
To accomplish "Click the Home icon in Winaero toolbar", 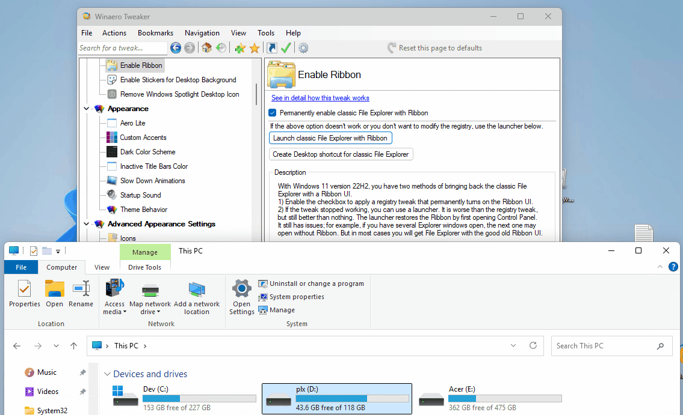I will pyautogui.click(x=206, y=48).
